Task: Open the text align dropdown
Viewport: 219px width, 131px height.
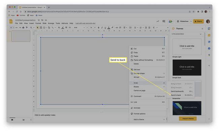Action: point(125,28)
